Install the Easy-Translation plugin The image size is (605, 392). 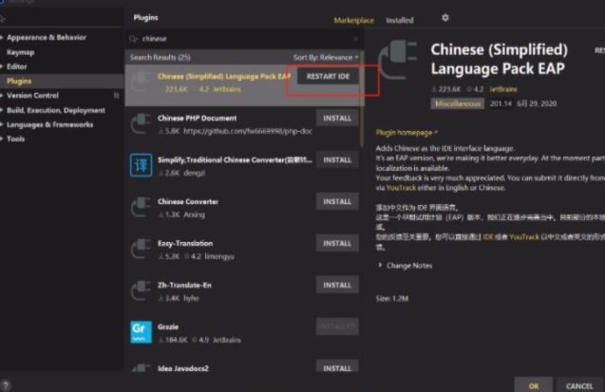(337, 243)
